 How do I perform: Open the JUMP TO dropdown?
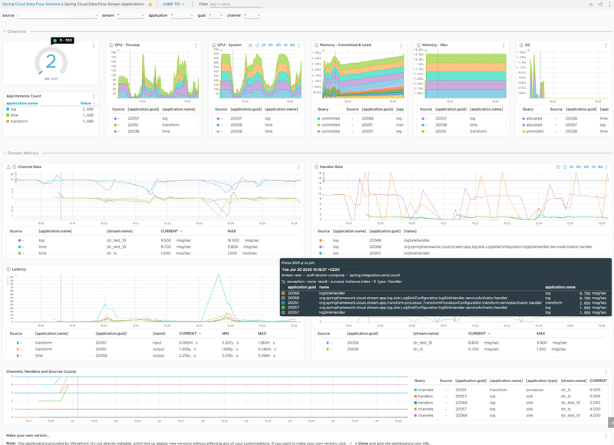(173, 5)
